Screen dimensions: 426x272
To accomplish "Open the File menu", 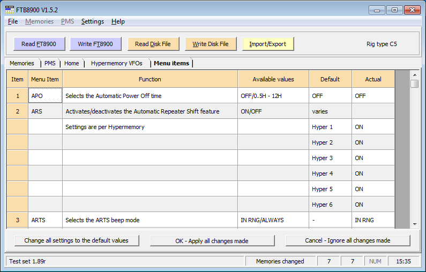I will pyautogui.click(x=13, y=21).
